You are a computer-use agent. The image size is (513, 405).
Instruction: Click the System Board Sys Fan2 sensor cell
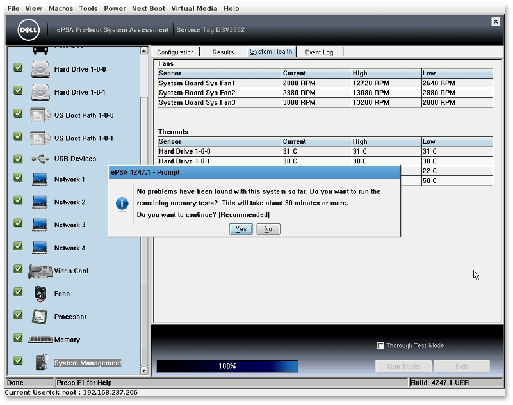pos(220,93)
